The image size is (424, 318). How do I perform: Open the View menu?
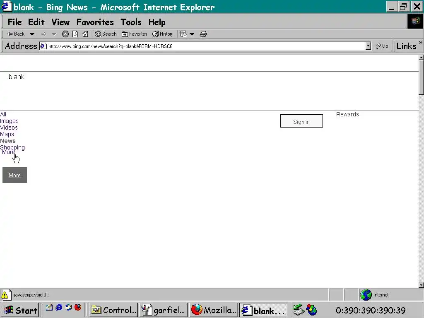pos(60,22)
